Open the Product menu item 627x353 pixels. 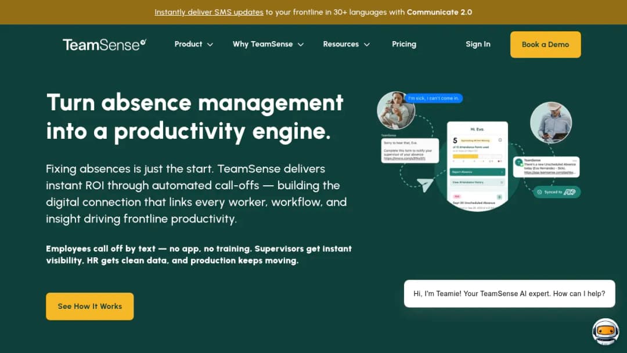coord(188,44)
